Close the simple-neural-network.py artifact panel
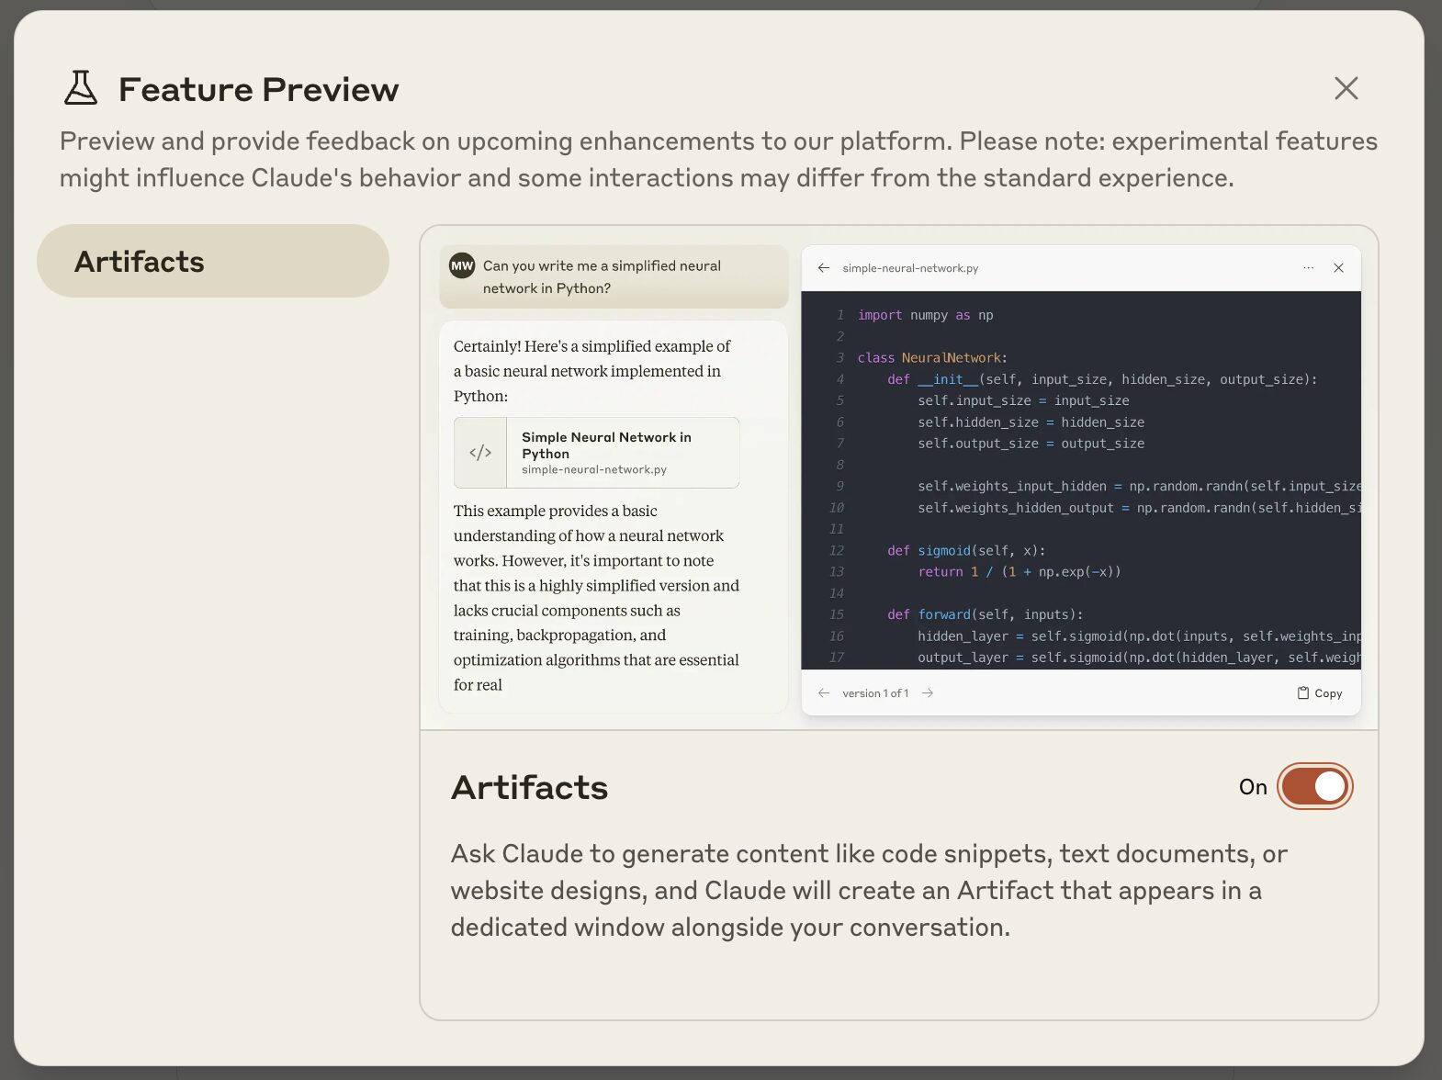 click(1338, 268)
